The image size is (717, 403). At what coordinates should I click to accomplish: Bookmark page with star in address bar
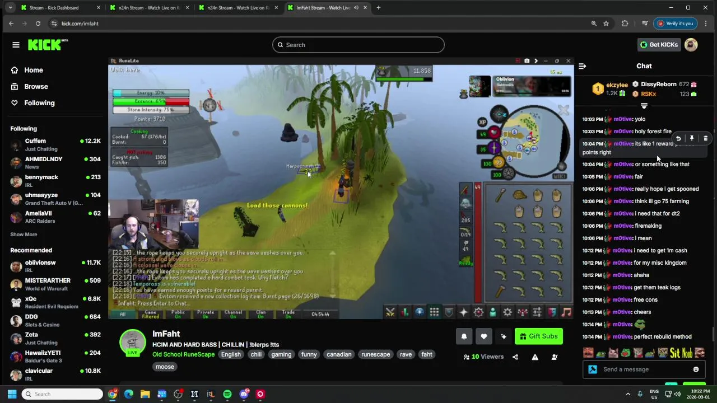[606, 24]
